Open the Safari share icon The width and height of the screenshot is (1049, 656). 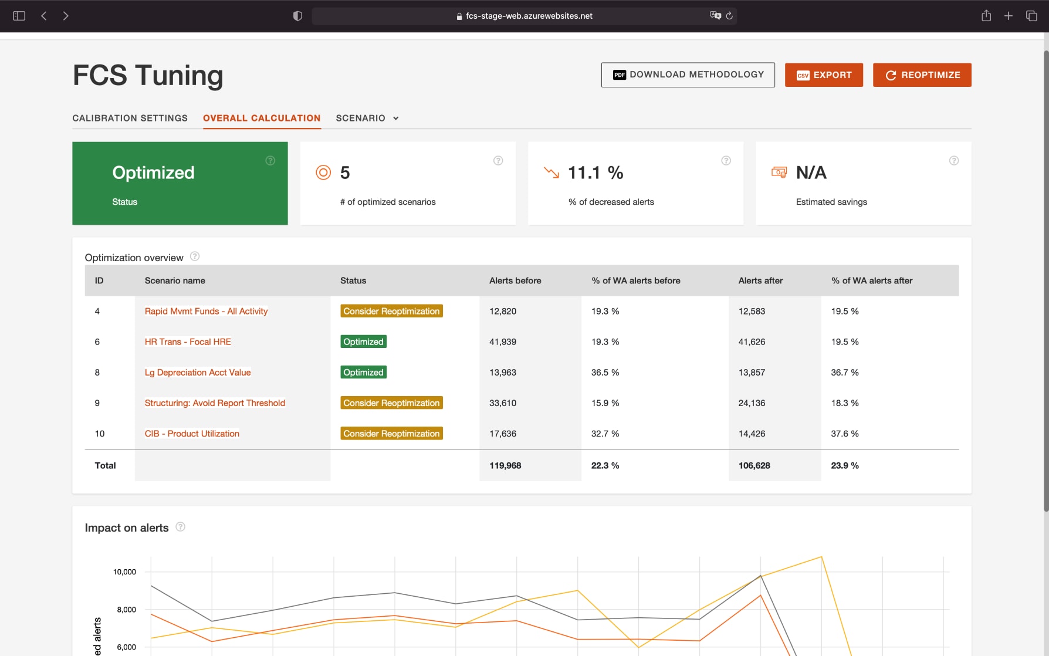(x=986, y=16)
